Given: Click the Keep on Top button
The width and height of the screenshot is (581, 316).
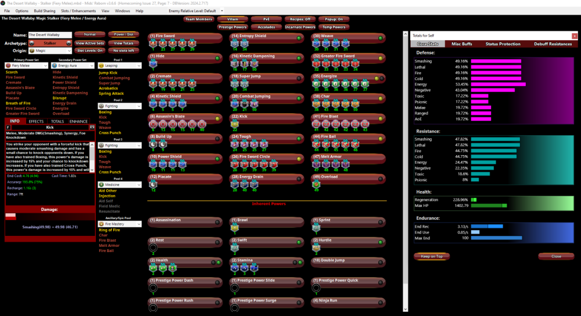Looking at the screenshot, I should (x=432, y=256).
